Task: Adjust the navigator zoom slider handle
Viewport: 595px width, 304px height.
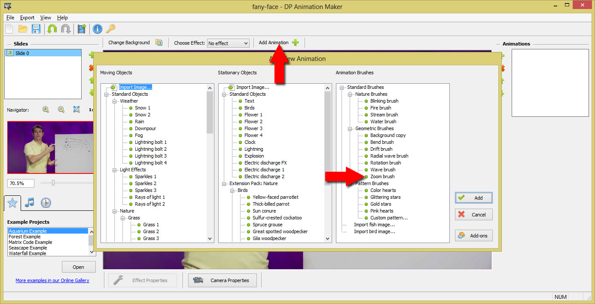Action: click(53, 183)
